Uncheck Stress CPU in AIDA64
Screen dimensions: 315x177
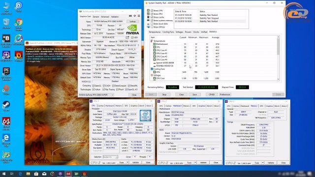coord(152,11)
